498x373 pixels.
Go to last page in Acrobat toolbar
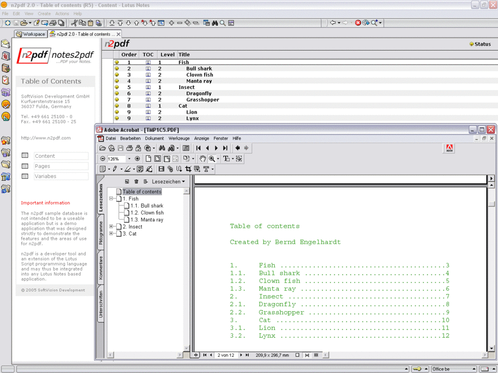[225, 148]
